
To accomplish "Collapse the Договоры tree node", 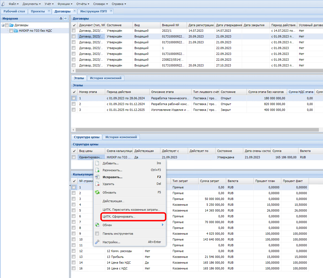I will pos(3,25).
